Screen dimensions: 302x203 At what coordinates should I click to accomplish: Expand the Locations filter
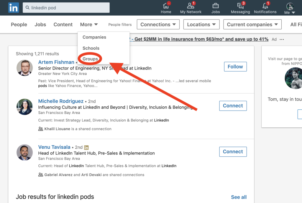tap(201, 24)
